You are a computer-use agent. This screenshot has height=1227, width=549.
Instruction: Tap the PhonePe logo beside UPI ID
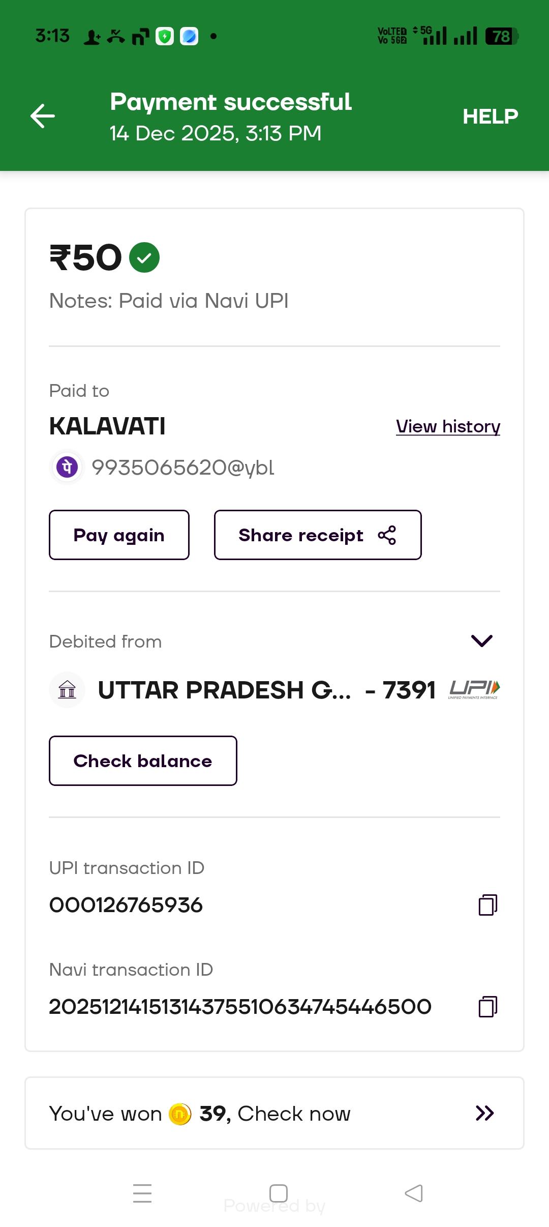coord(67,467)
